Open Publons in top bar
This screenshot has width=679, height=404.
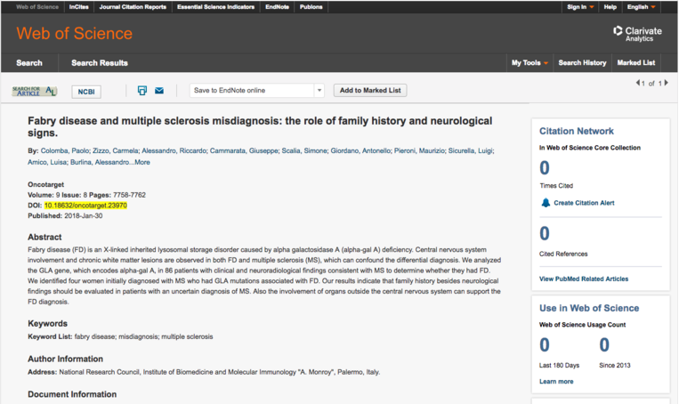(x=311, y=7)
